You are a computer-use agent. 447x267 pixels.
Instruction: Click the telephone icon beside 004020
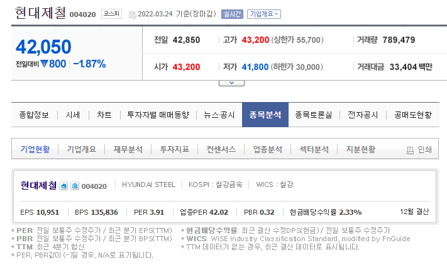(75, 186)
